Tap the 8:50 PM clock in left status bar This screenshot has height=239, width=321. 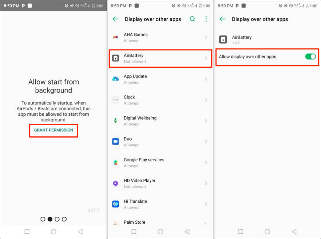click(x=12, y=6)
